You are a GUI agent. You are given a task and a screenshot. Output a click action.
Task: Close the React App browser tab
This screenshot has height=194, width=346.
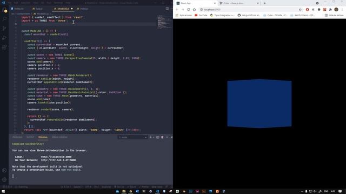[215, 3]
